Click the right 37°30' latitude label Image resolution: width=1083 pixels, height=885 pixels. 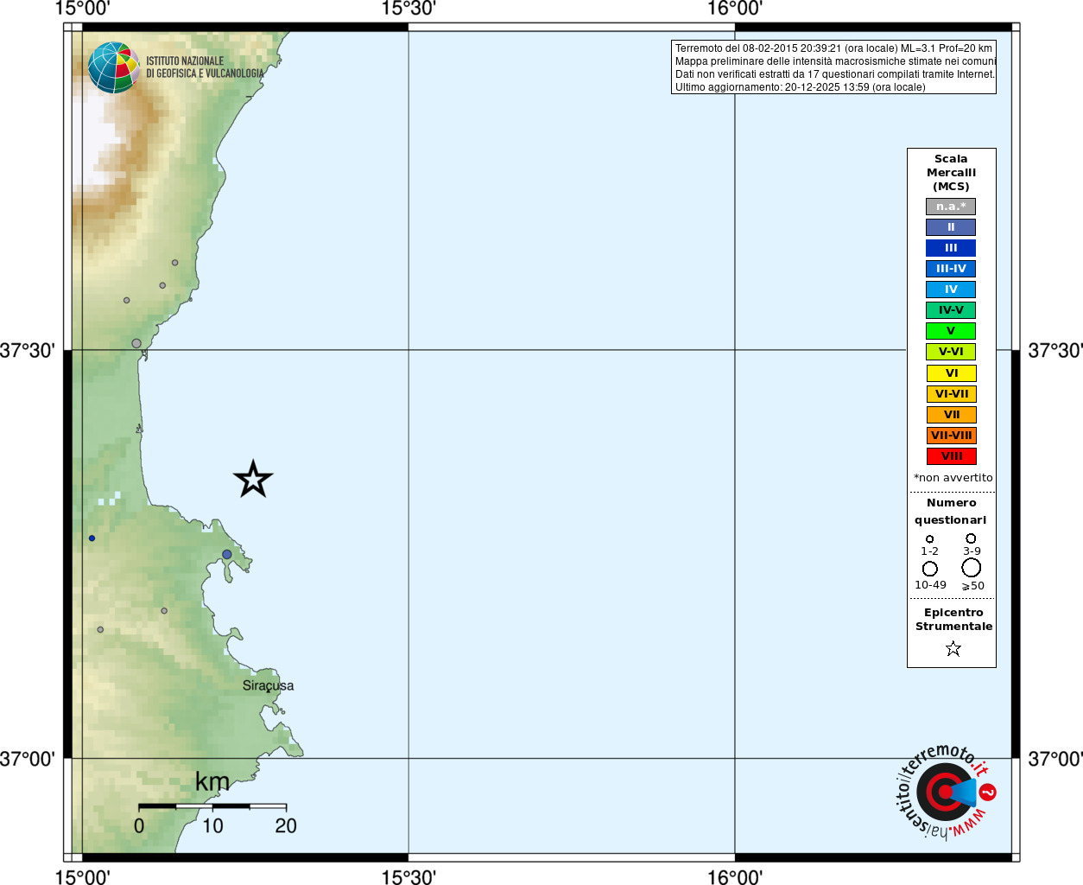click(1055, 351)
